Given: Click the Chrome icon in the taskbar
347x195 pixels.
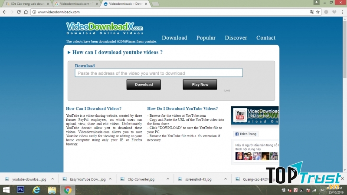Looking at the screenshot, I should pos(68,190).
